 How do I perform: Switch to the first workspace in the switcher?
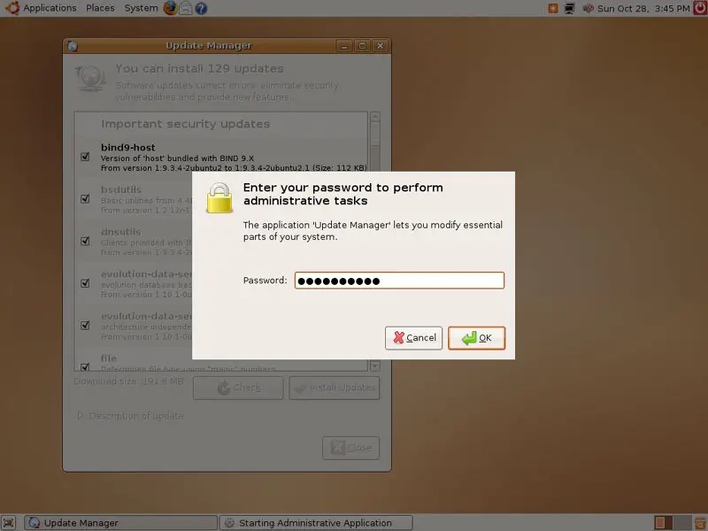click(x=663, y=523)
